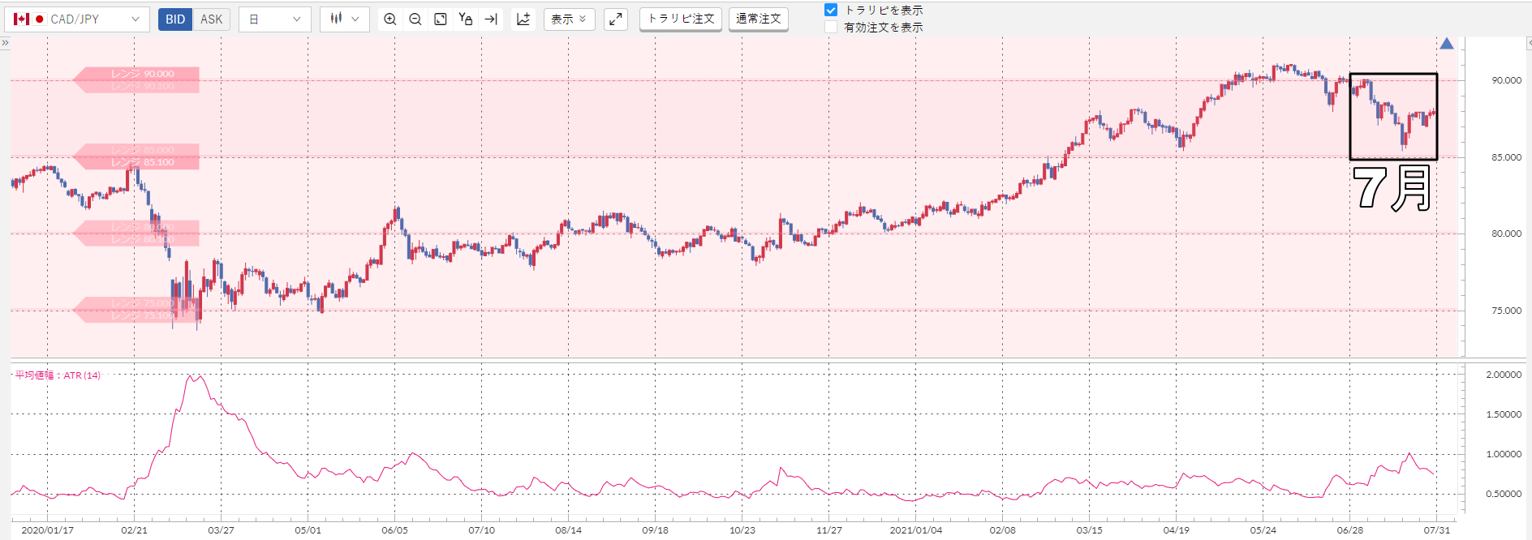Click the 04/19 date axis label
This screenshot has width=1532, height=540.
coord(1176,530)
